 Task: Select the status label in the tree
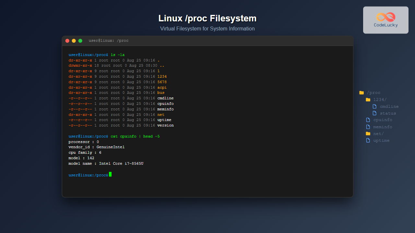tap(388, 113)
